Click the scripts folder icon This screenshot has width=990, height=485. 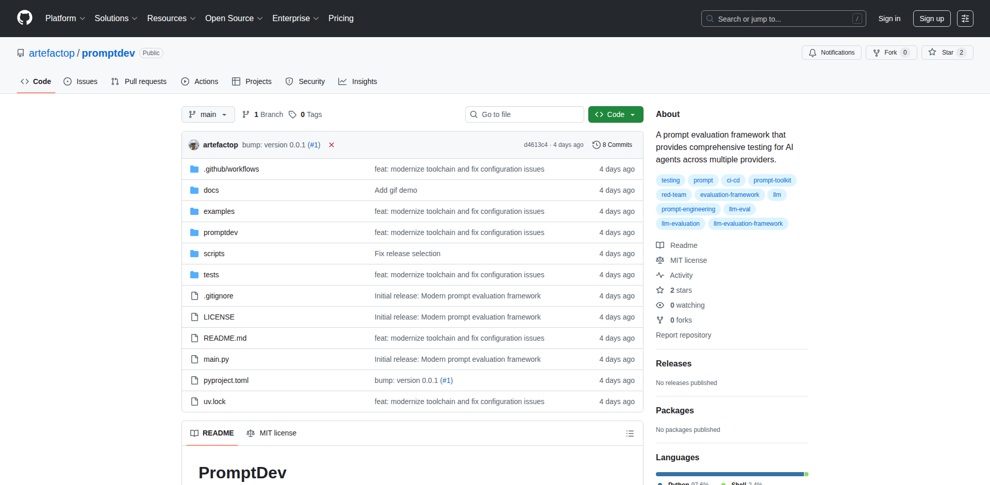pos(194,254)
